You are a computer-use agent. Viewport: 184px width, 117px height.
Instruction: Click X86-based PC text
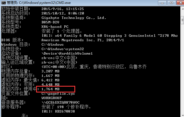point(55,27)
